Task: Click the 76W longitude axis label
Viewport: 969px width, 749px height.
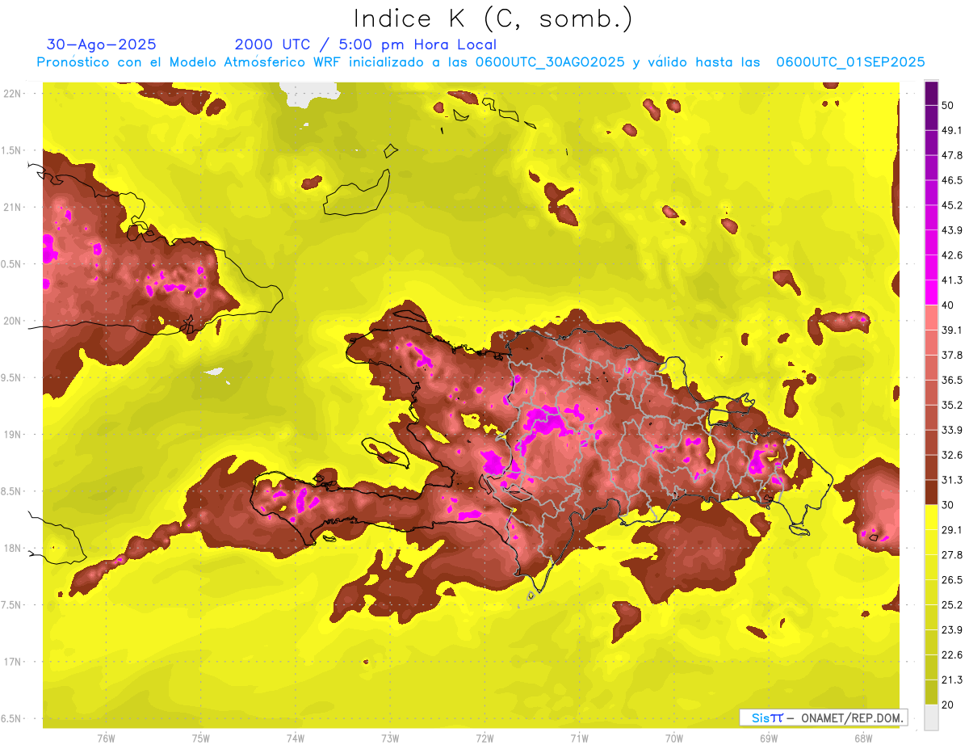Action: (x=106, y=738)
